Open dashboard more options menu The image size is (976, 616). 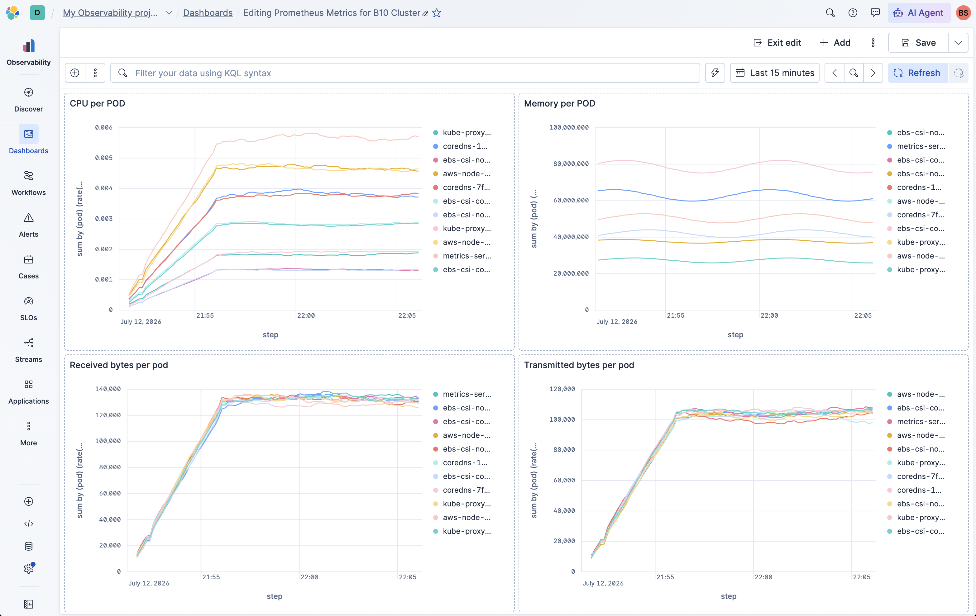(873, 43)
